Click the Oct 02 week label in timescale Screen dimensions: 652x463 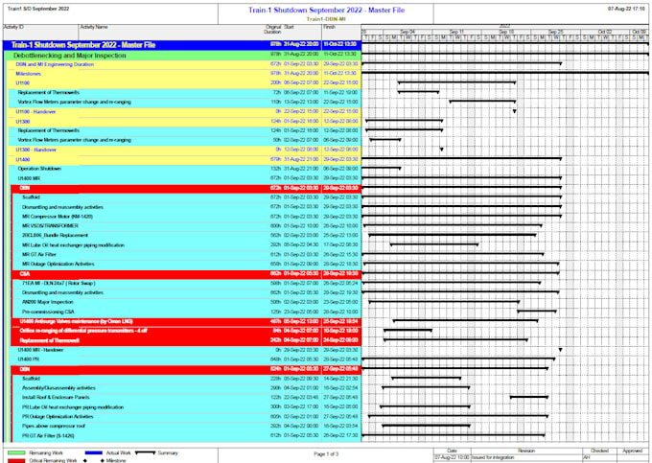[x=605, y=32]
